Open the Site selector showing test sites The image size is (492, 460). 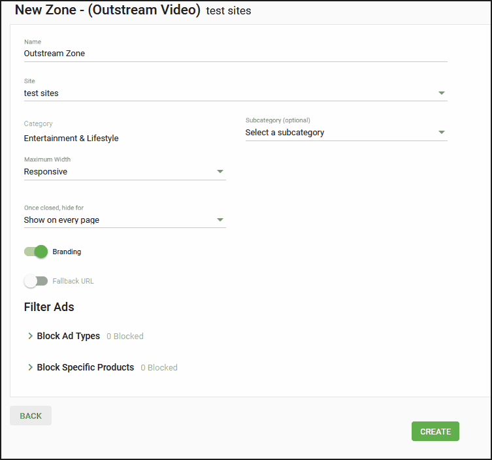[x=236, y=93]
